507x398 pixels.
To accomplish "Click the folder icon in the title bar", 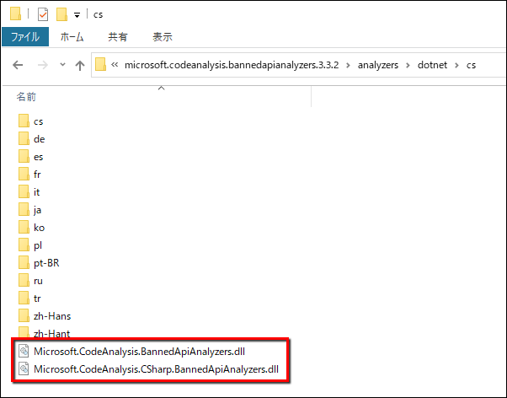I will 15,14.
